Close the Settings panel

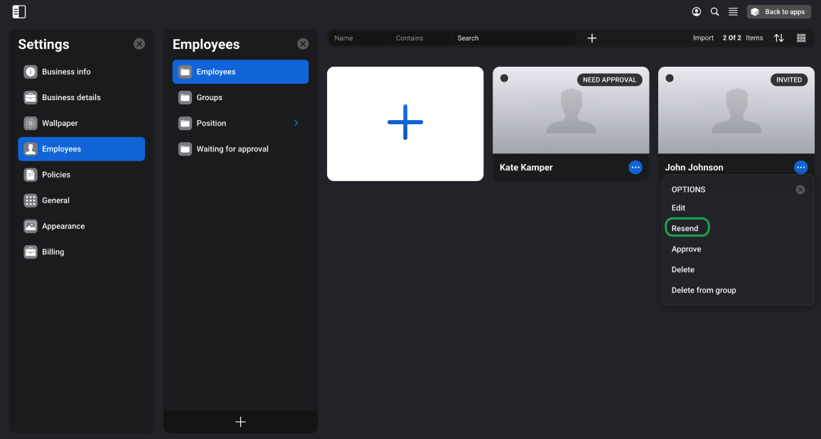tap(139, 44)
